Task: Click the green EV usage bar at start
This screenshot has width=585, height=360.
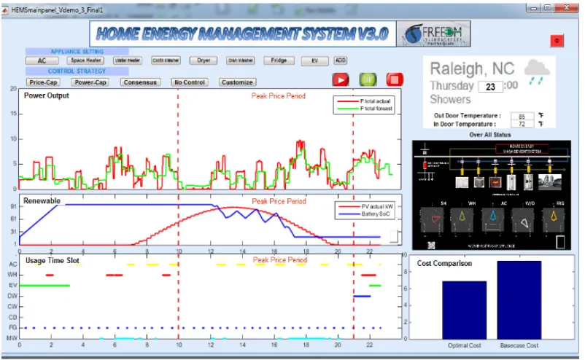Action: point(44,286)
